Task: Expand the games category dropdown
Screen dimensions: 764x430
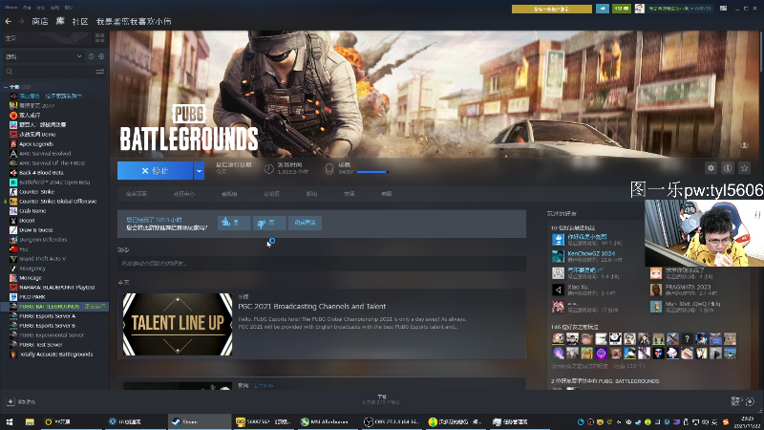Action: tap(43, 56)
